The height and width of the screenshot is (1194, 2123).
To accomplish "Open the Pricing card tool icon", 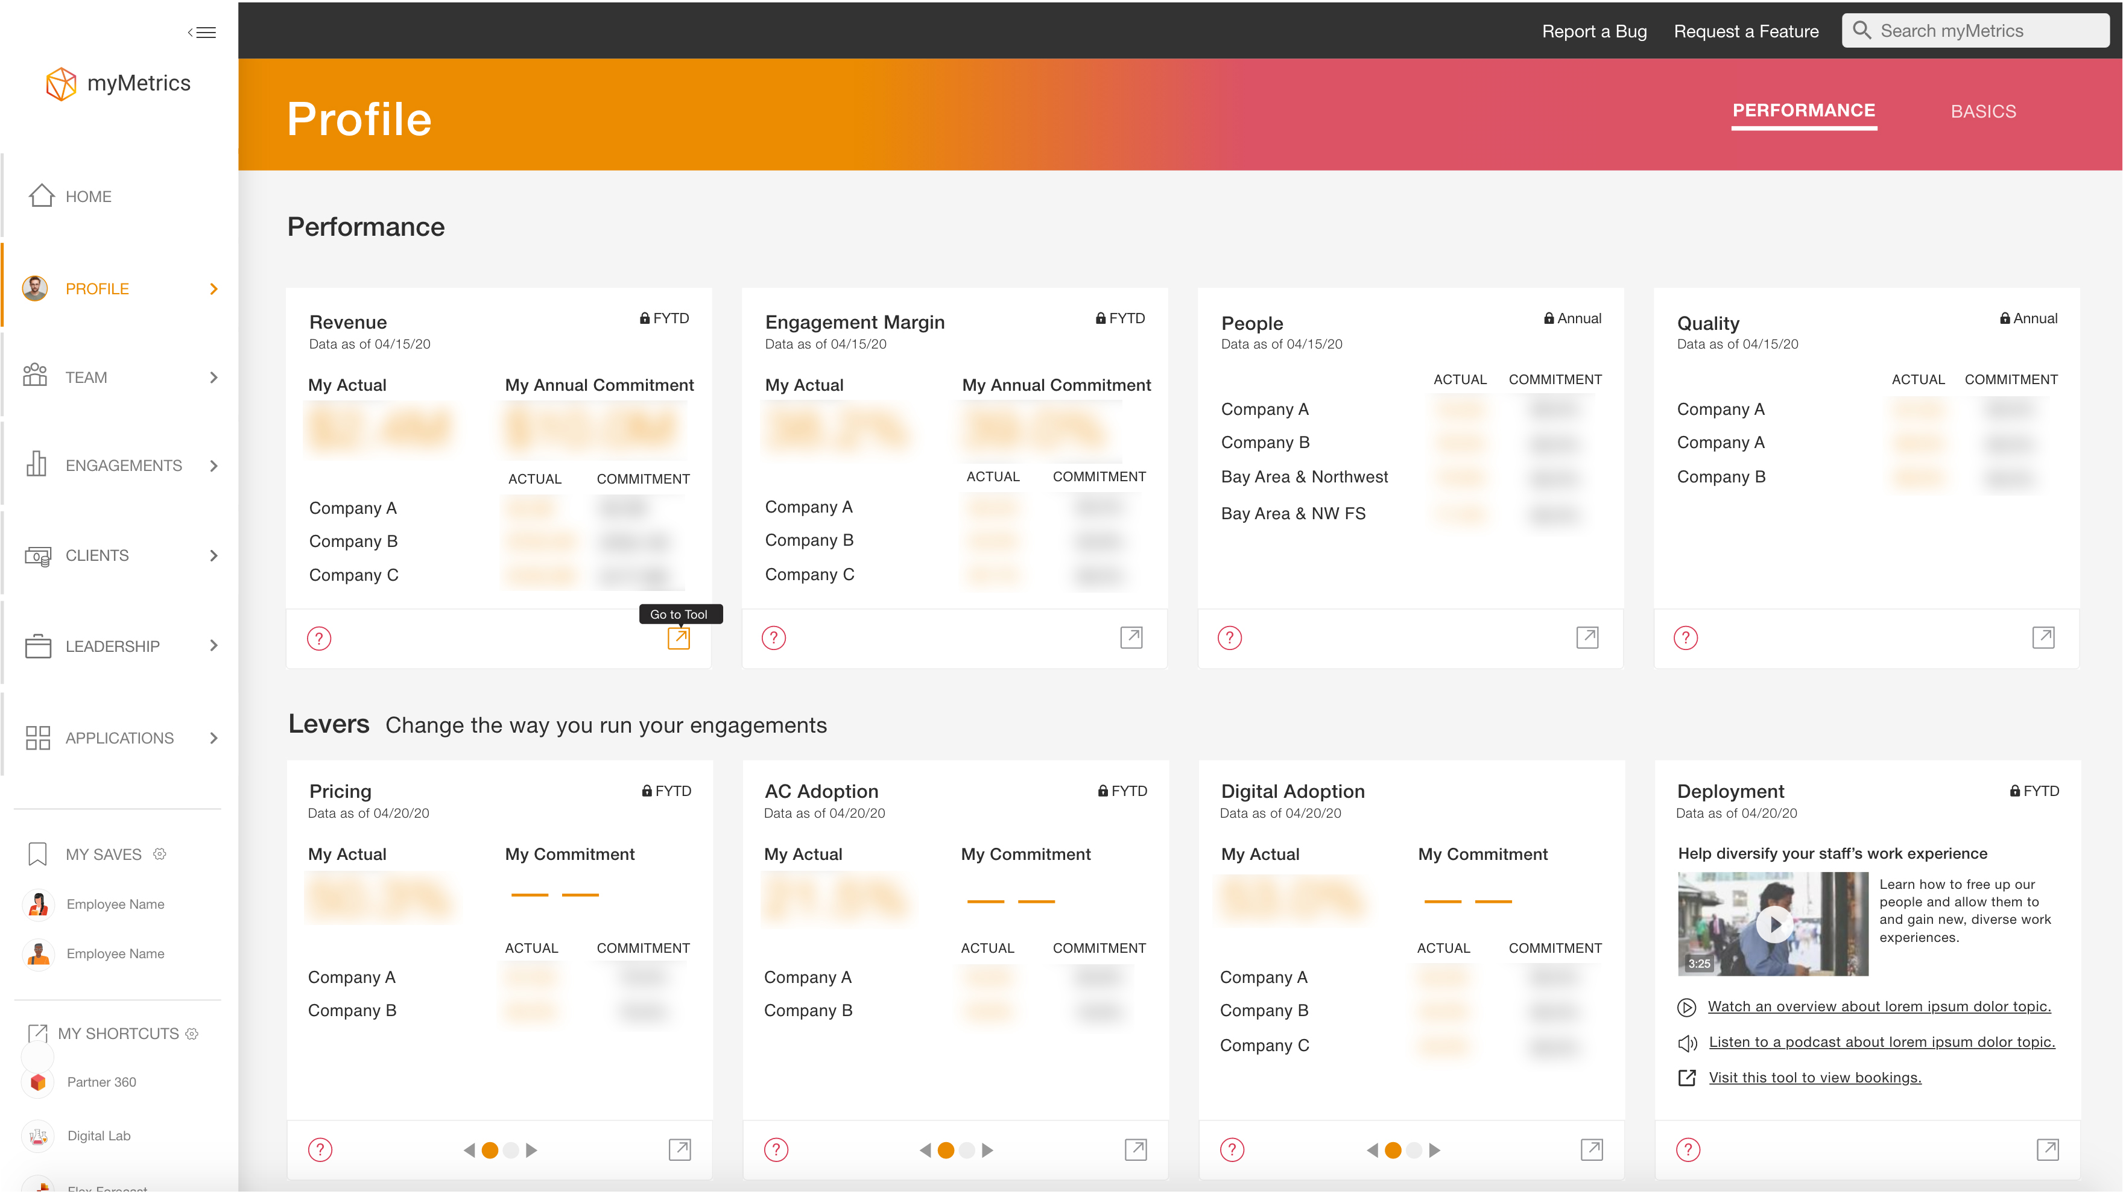I will tap(680, 1149).
